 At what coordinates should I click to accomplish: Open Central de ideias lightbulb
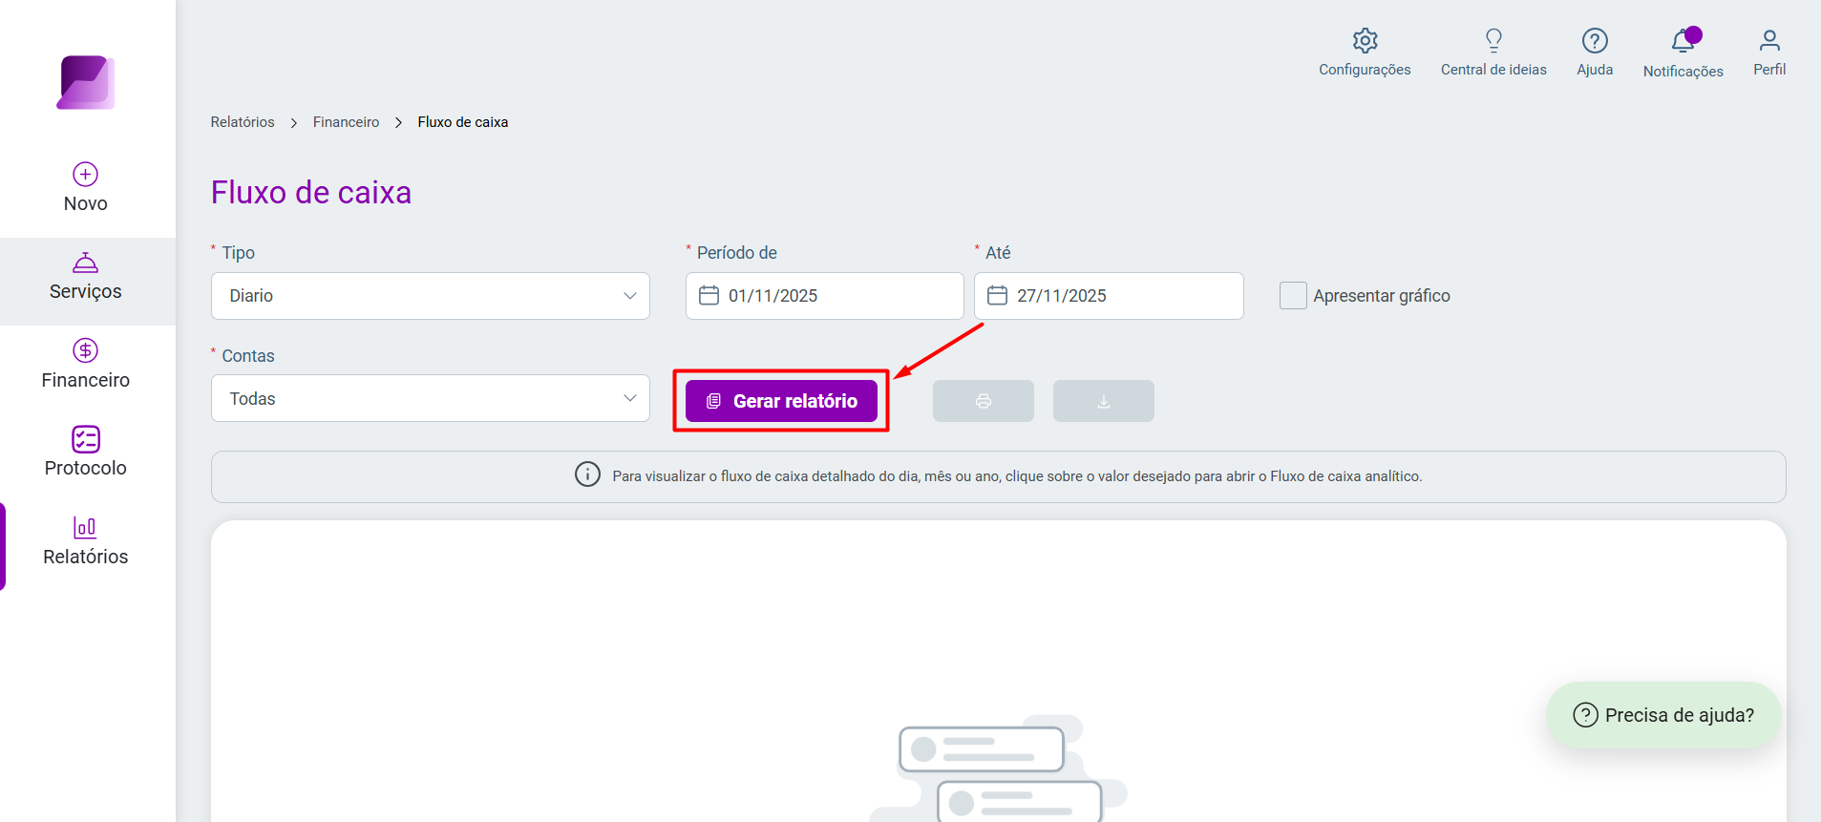(1493, 40)
